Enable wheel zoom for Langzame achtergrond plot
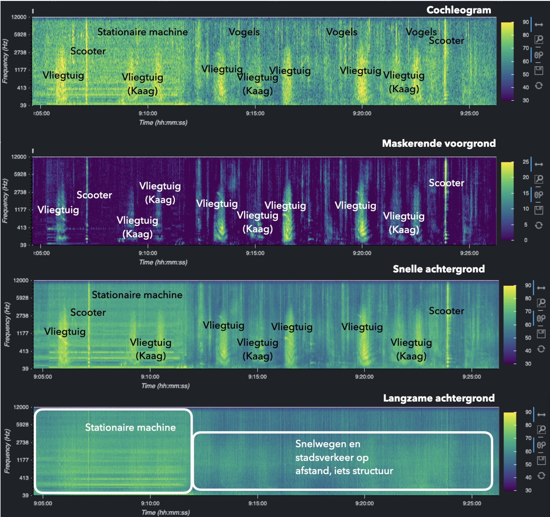Screen dimensions: 550x517 click(x=541, y=445)
